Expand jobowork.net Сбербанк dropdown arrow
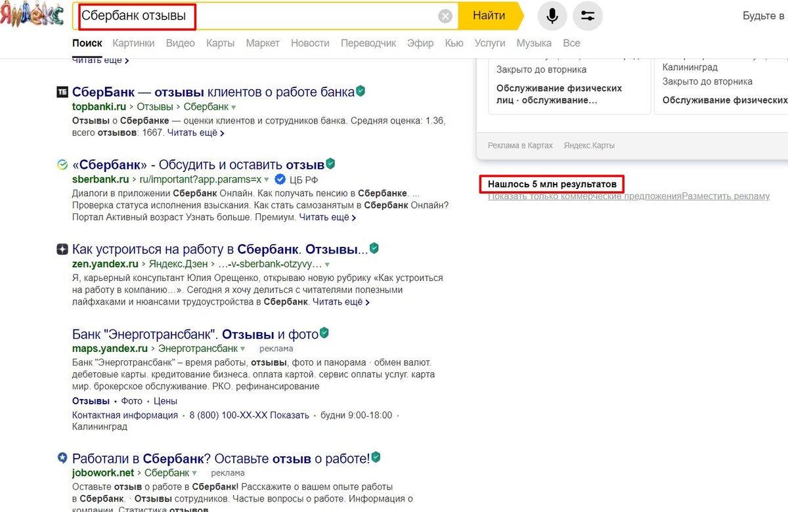The height and width of the screenshot is (512, 788). pos(195,473)
